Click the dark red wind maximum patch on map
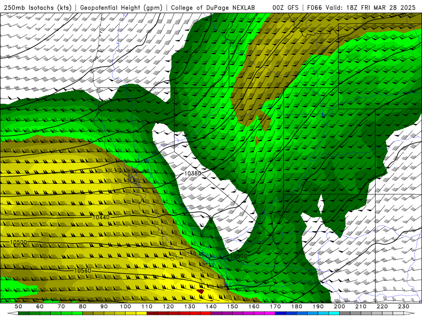The height and width of the screenshot is (316, 422). 200,291
